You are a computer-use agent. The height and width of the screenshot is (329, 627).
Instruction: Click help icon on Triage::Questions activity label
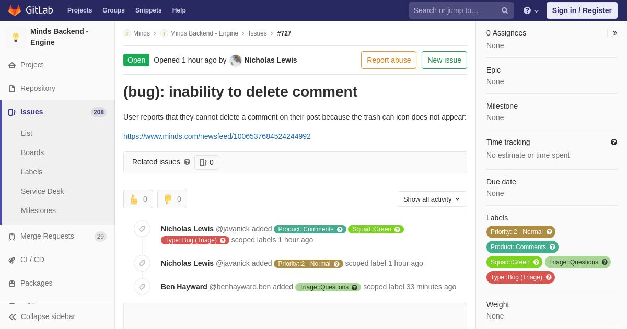click(354, 287)
